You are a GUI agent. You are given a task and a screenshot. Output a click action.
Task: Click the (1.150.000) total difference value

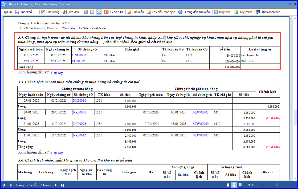273,147
